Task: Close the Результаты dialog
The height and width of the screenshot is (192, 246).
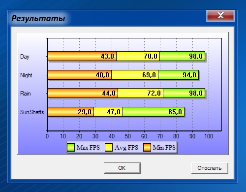Action: [x=220, y=16]
